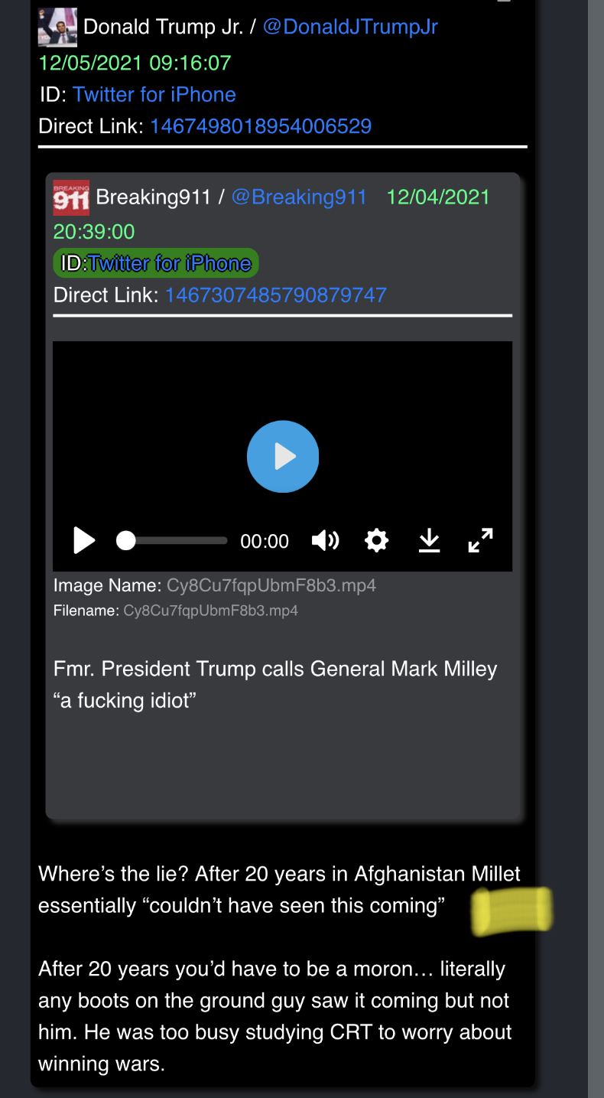This screenshot has width=604, height=1098.
Task: Download the video with download icon
Action: pos(430,541)
